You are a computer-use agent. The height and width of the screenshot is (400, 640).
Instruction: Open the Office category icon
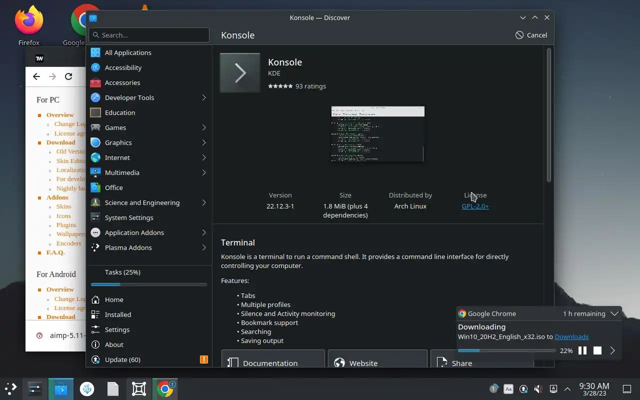coord(95,187)
